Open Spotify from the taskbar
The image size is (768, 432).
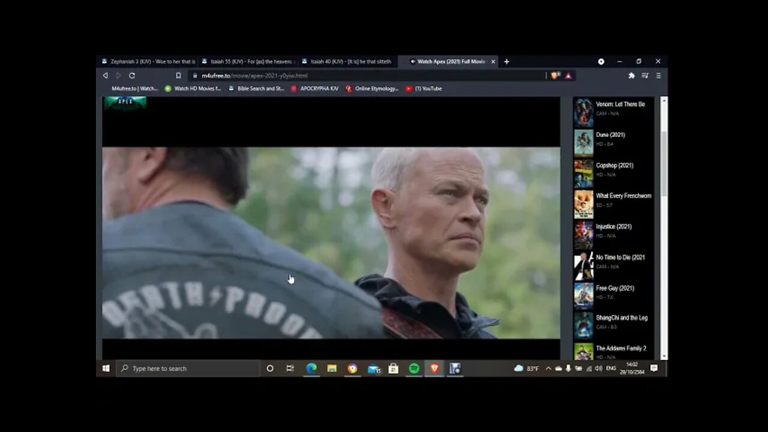point(414,368)
